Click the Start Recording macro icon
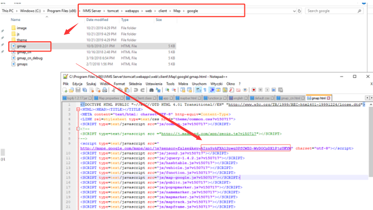The width and height of the screenshot is (373, 210). 254,90
